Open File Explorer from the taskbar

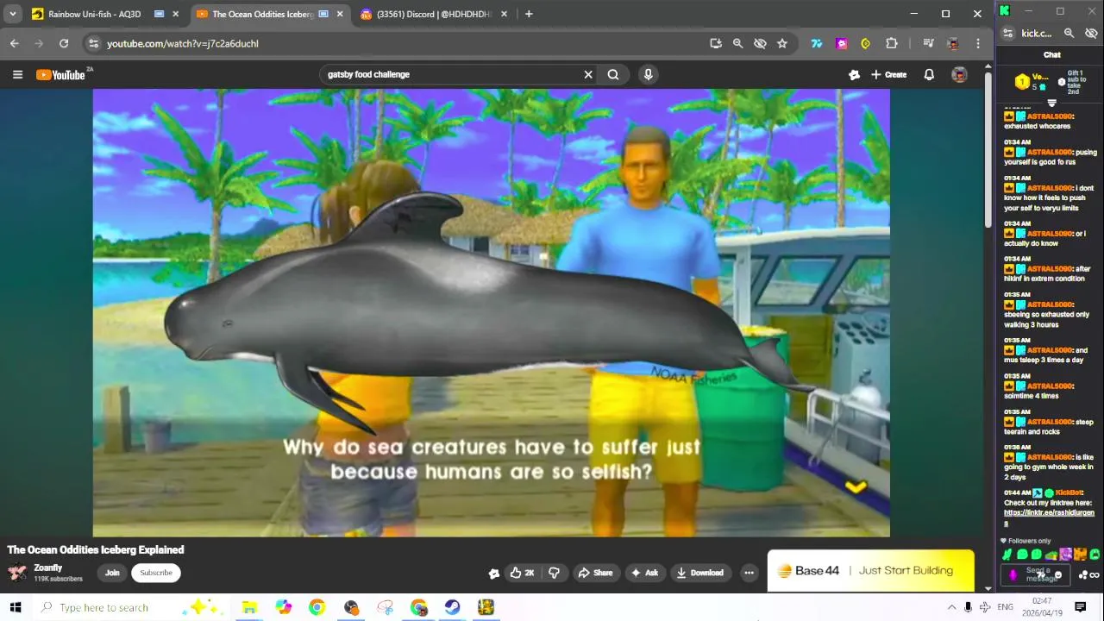click(249, 607)
